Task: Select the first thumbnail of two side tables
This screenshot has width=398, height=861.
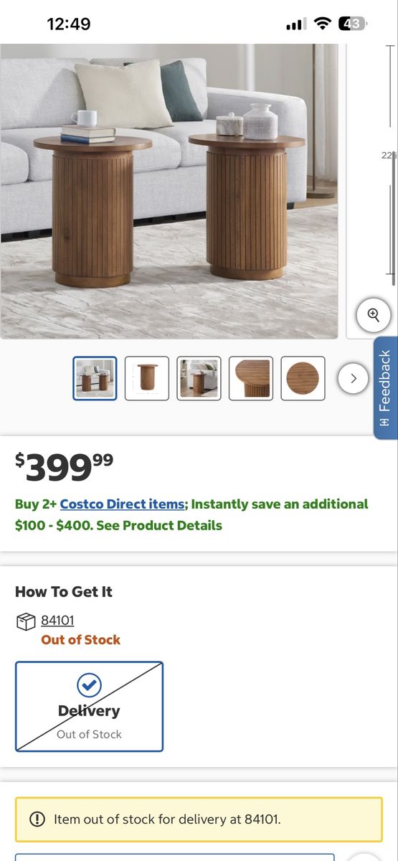Action: pyautogui.click(x=95, y=378)
